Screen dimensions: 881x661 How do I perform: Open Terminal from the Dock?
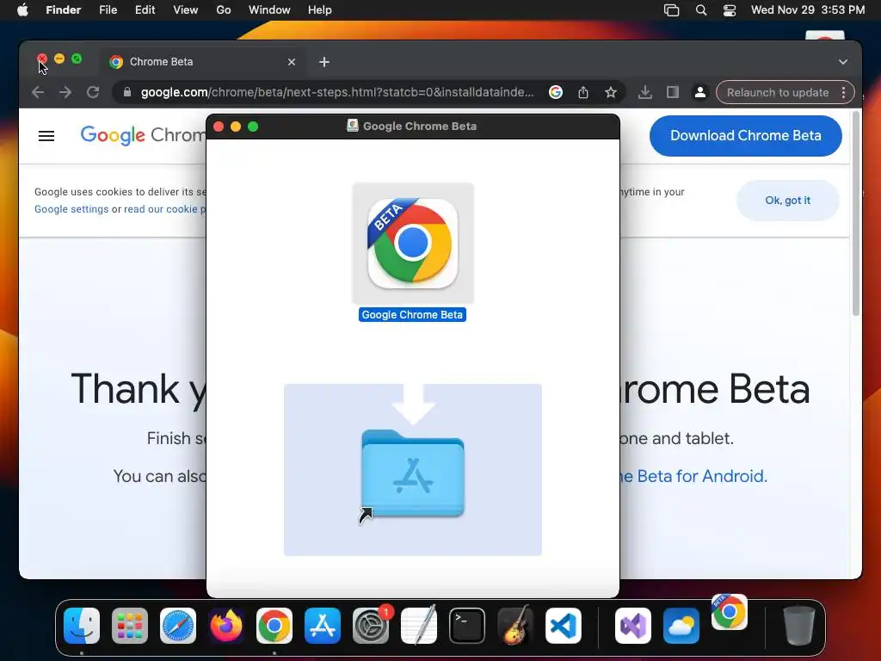point(467,626)
